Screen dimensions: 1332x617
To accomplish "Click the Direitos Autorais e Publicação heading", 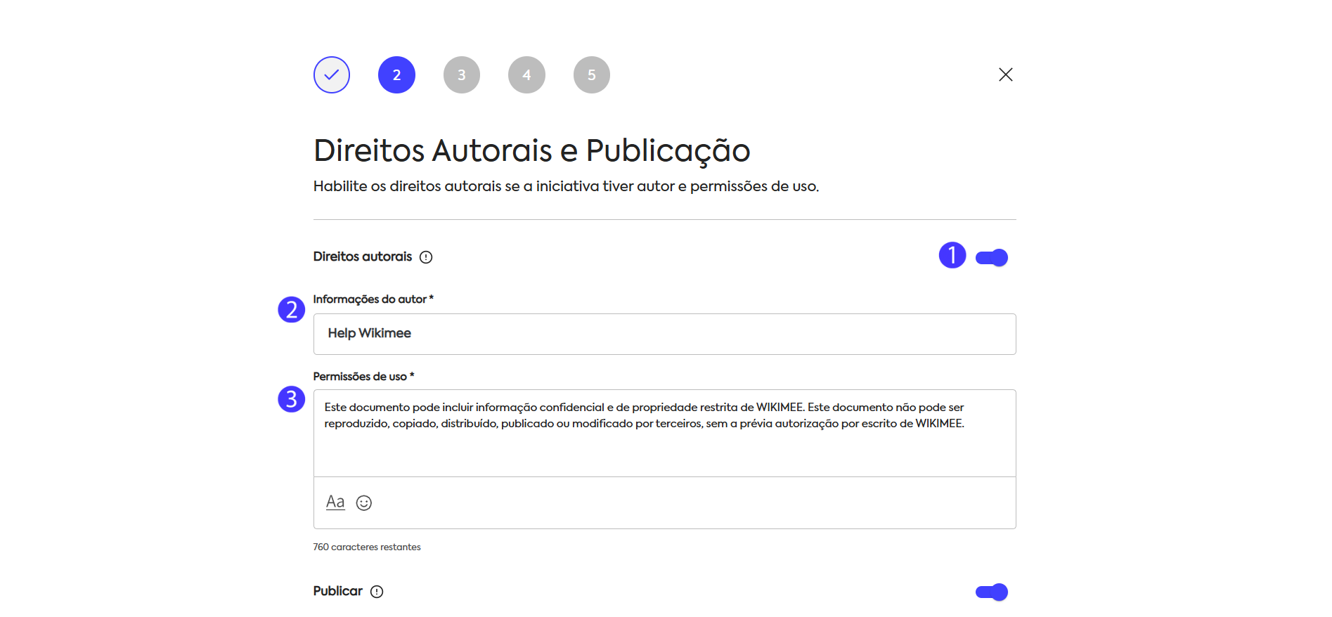I will click(531, 150).
